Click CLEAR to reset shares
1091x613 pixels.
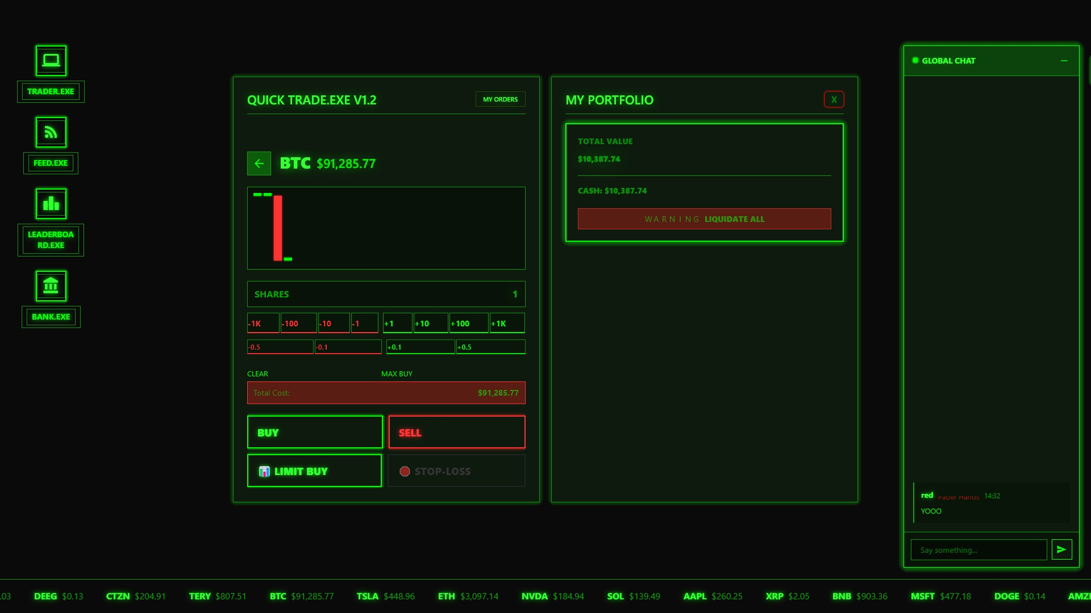(257, 373)
